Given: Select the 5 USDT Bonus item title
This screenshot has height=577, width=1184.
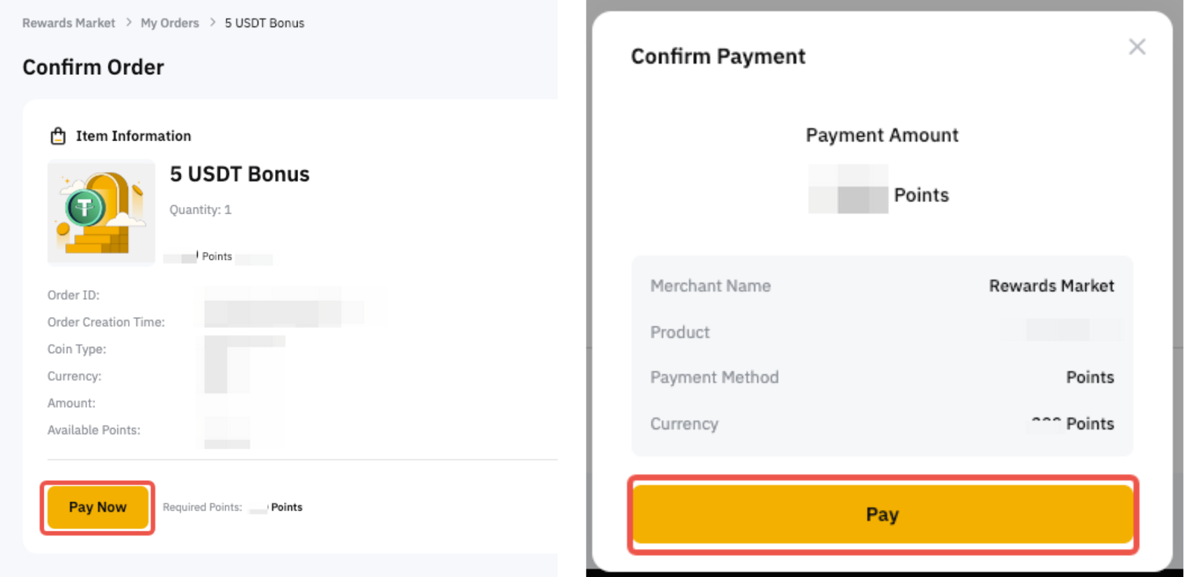Looking at the screenshot, I should (240, 174).
